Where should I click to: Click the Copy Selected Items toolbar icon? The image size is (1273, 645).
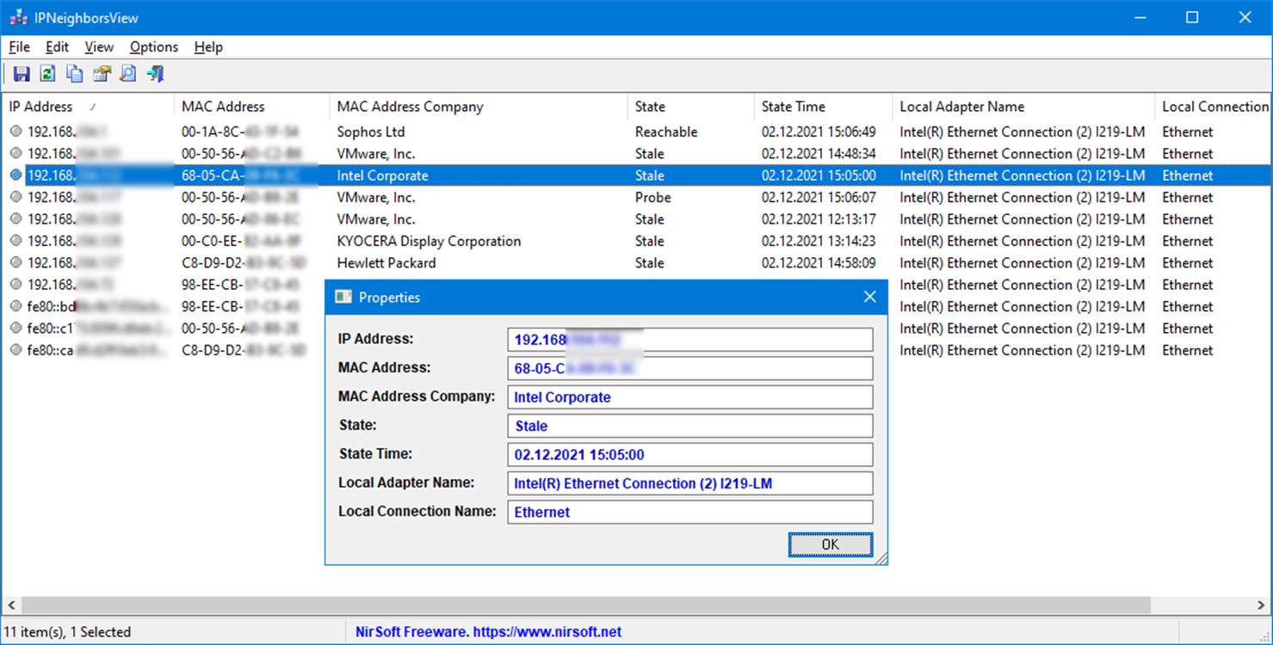tap(75, 74)
